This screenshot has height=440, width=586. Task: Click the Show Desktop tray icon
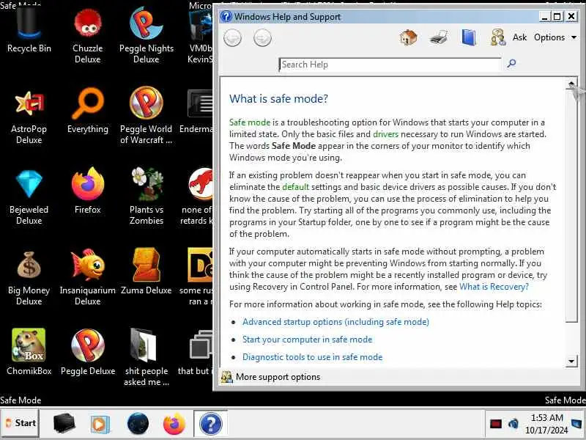click(577, 424)
